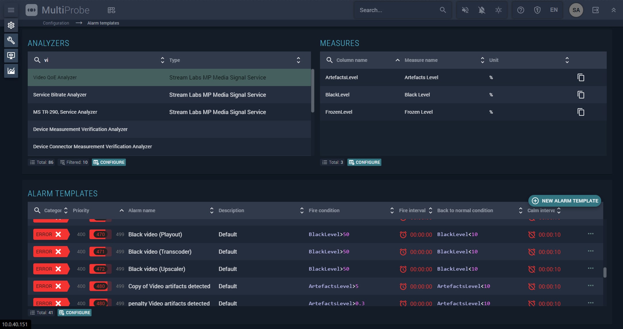The width and height of the screenshot is (623, 329).
Task: Sort alarm templates by Fire condition
Action: coord(392,210)
